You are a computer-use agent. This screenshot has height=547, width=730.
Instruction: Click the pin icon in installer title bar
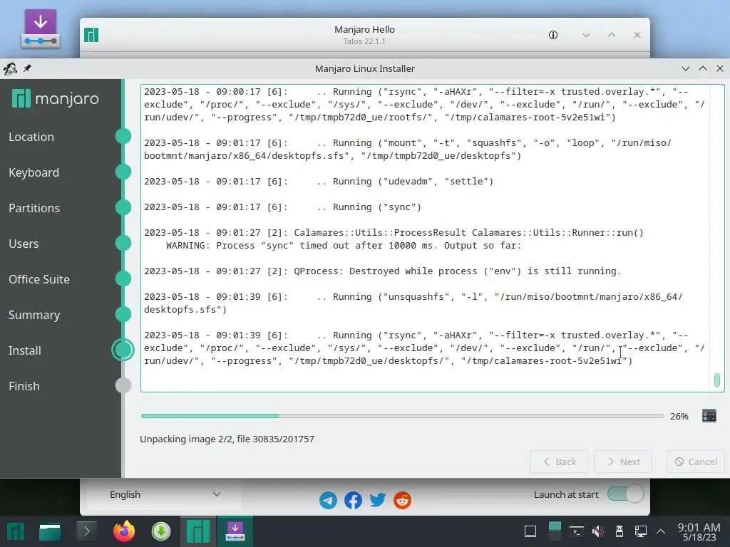tap(28, 68)
